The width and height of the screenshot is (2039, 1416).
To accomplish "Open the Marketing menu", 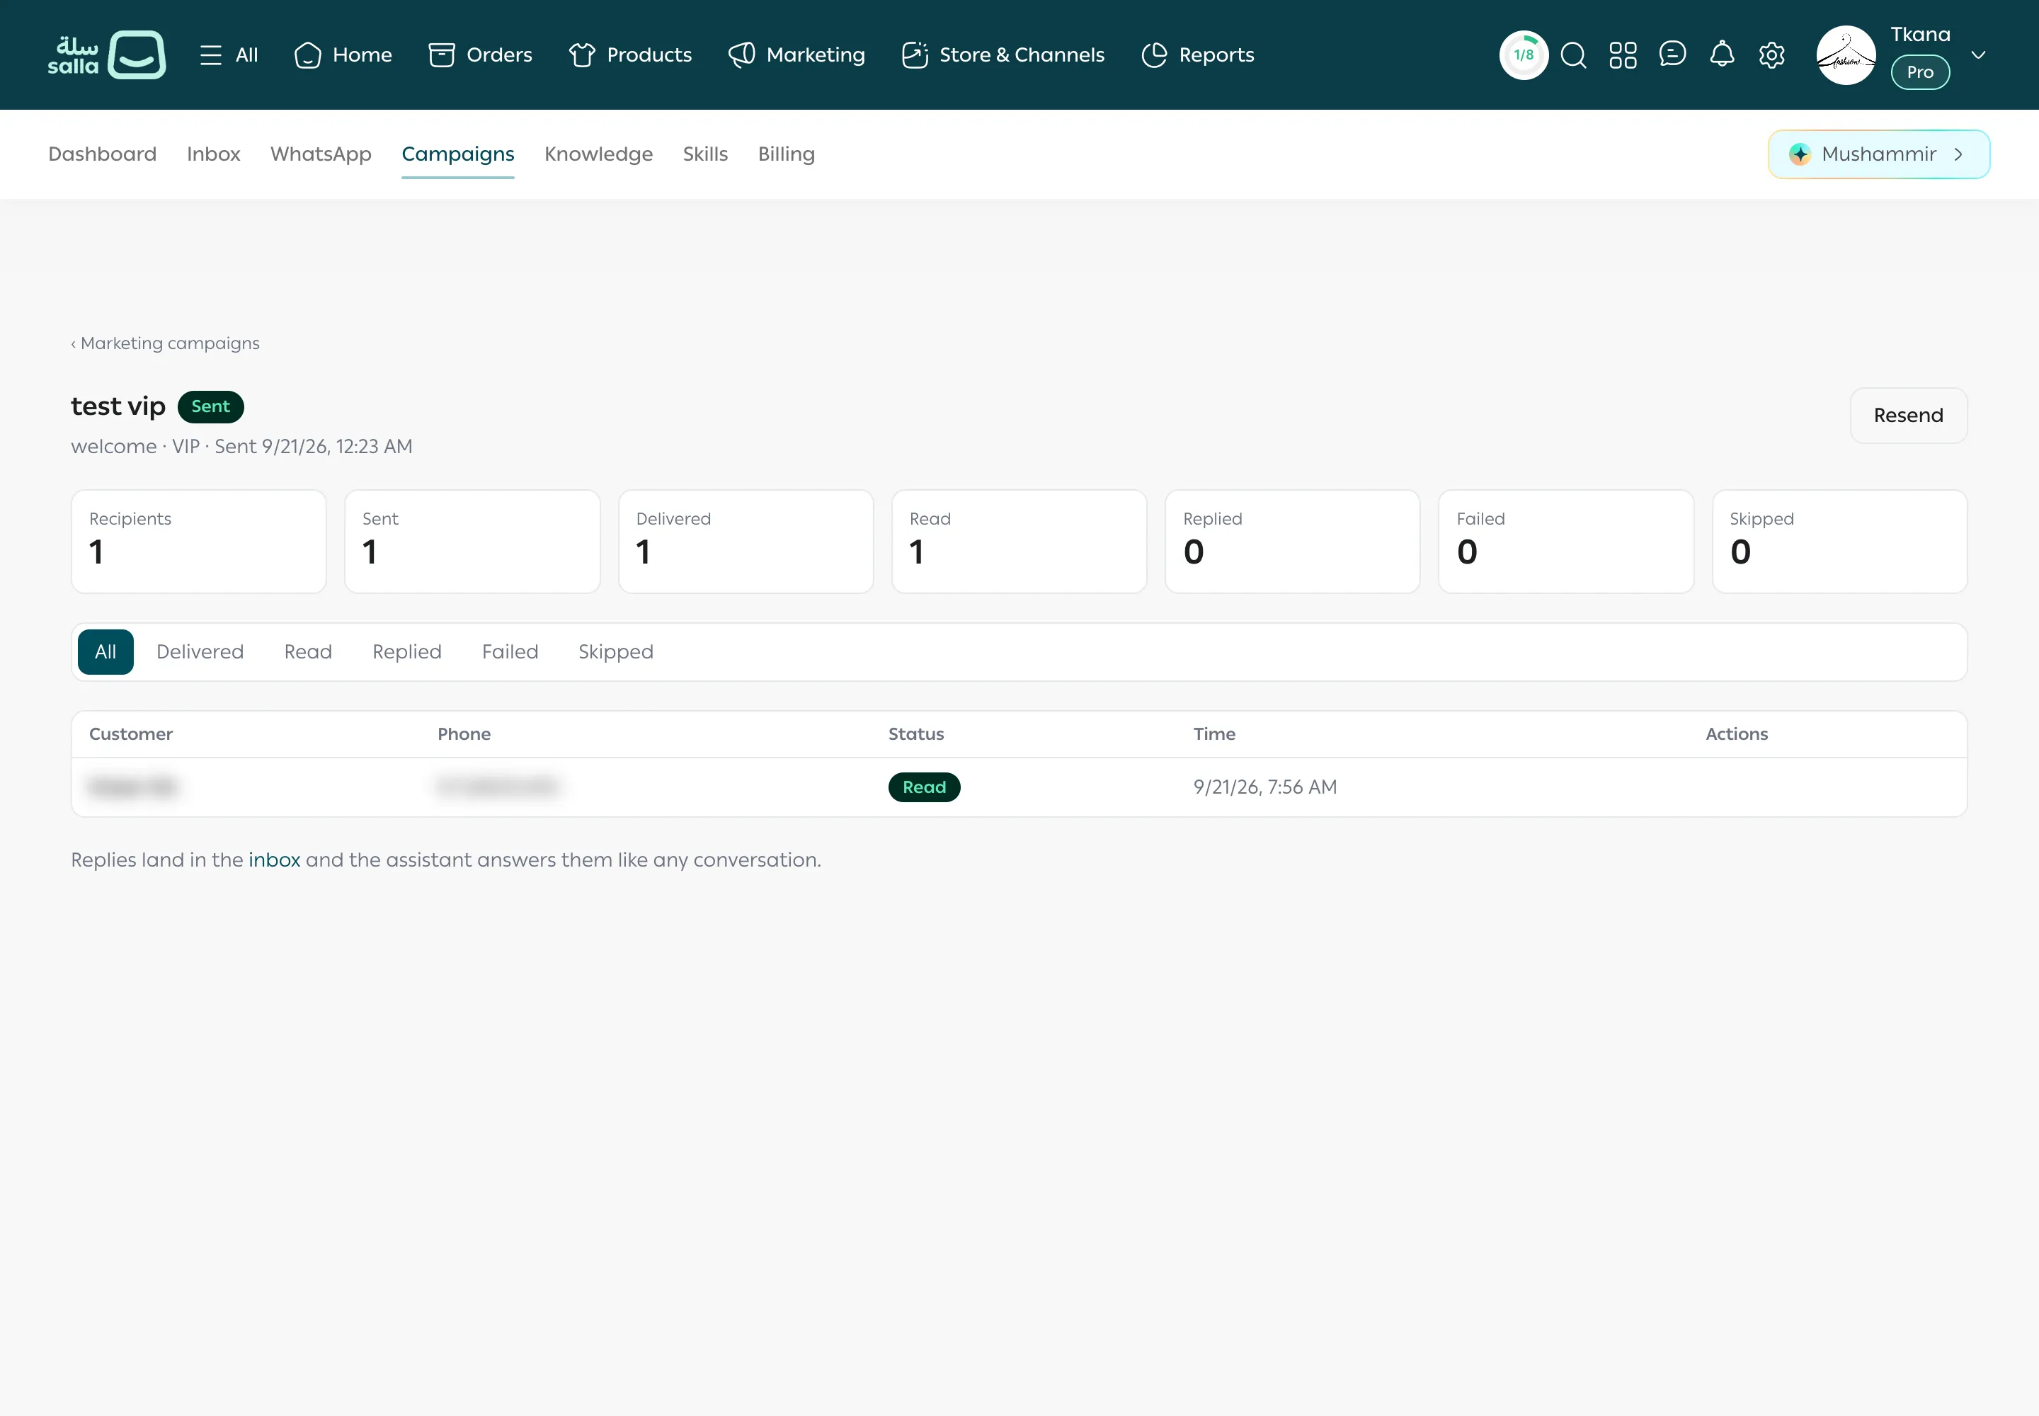I will (x=796, y=55).
